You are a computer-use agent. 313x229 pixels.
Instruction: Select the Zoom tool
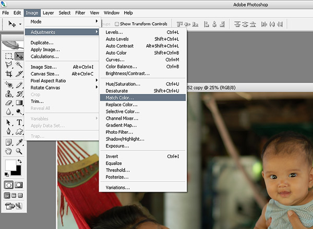(x=19, y=151)
